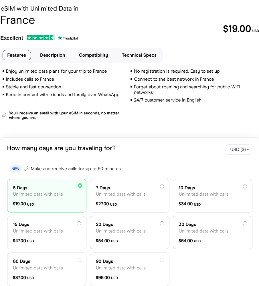Choose the 10 Days unlimited data plan

[x=212, y=196]
